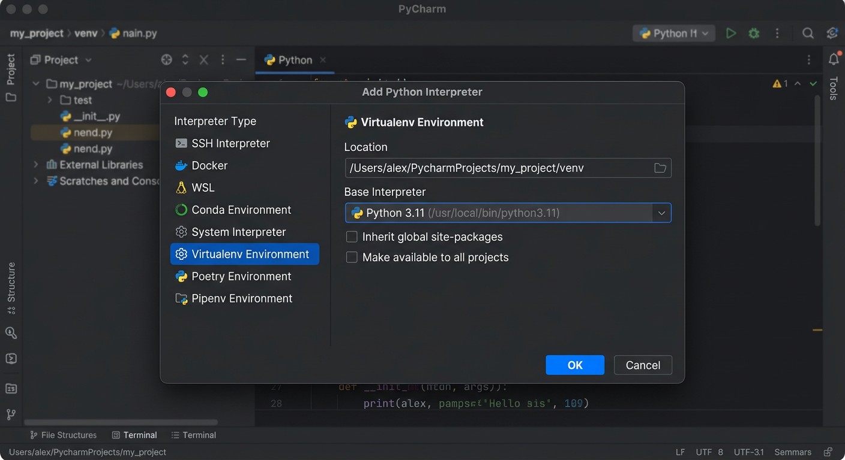Expand External Libraries node
This screenshot has width=845, height=460.
pos(36,165)
